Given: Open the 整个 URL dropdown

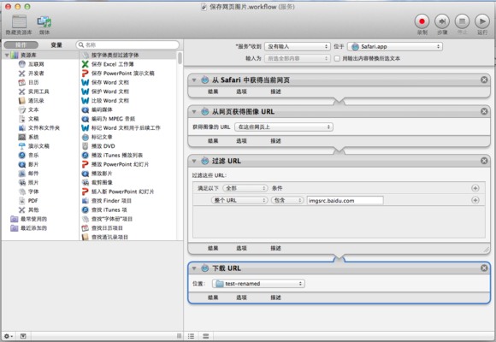Looking at the screenshot, I should [x=239, y=200].
